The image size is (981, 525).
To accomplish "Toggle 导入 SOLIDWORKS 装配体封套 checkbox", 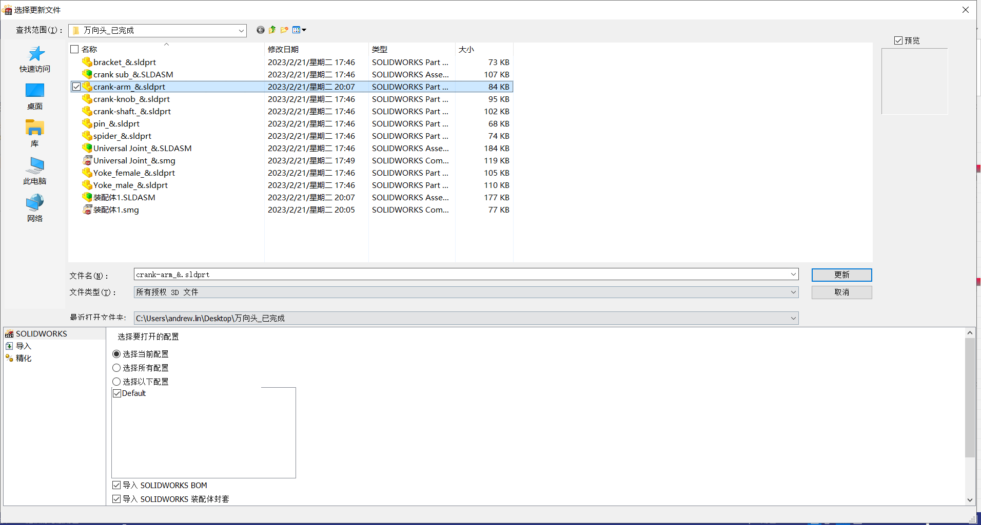I will coord(116,499).
